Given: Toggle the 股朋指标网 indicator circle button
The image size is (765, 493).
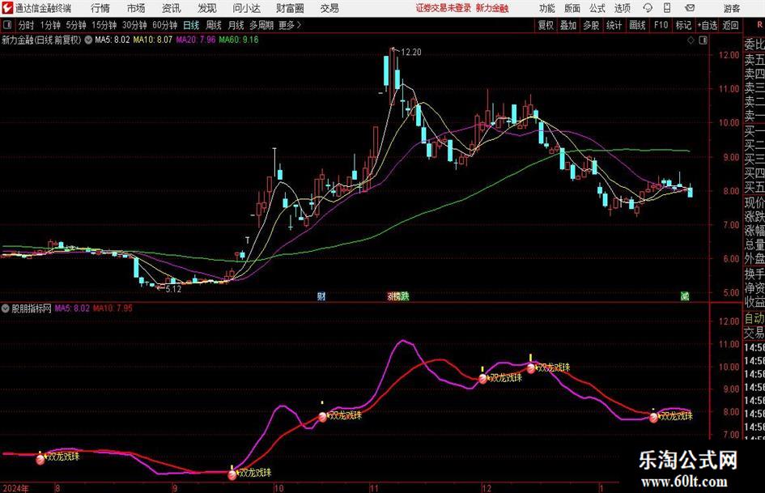Looking at the screenshot, I should tap(6, 308).
